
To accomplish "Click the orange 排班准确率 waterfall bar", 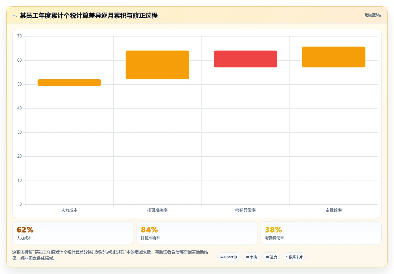I will 157,65.
